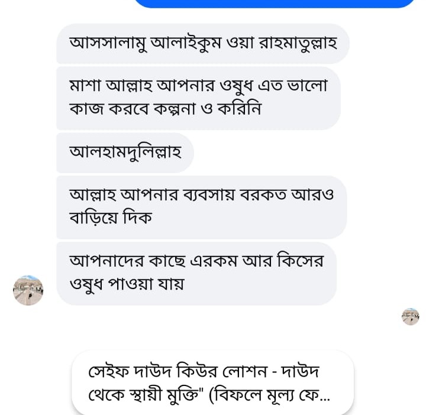This screenshot has width=426, height=415.
Task: Select the 'আসসালামু আলাইকুম ওয়া রাহমাতুল্লাহ' message
Action: (202, 43)
